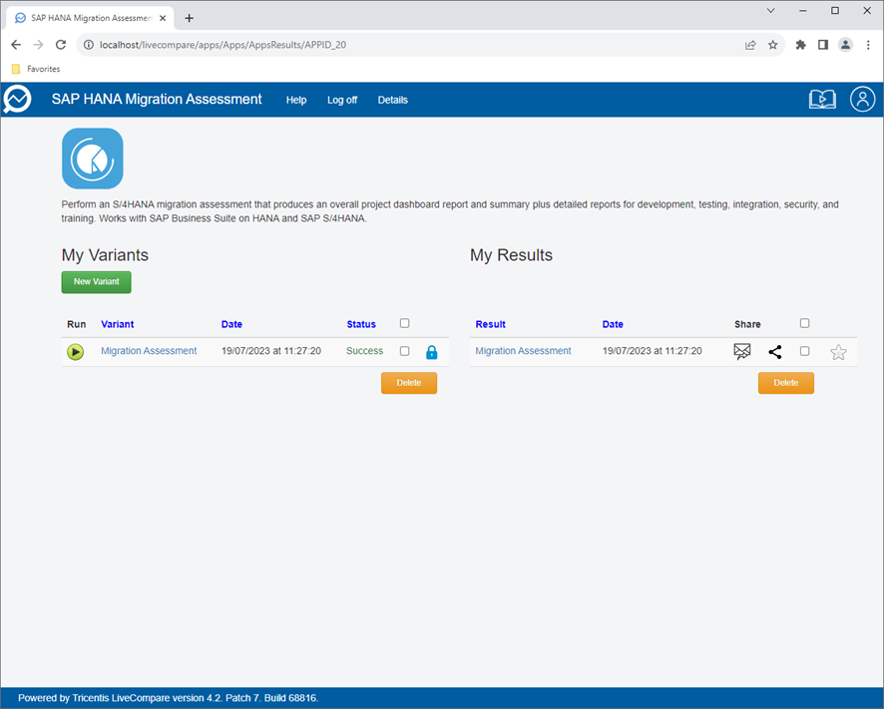
Task: Expand the tab search chevron in title bar
Action: click(x=770, y=10)
